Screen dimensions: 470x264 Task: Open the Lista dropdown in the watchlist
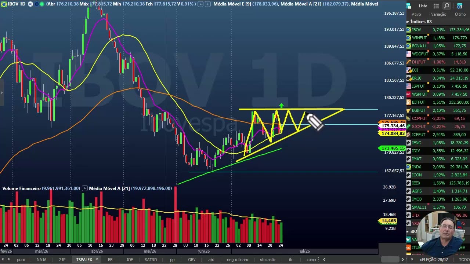pyautogui.click(x=423, y=6)
